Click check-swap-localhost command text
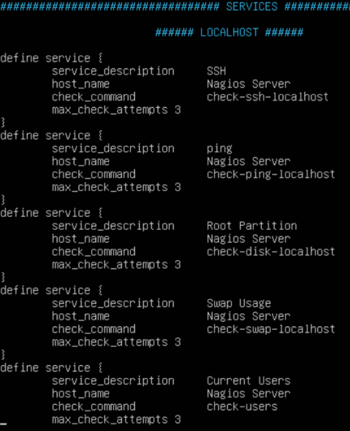The image size is (350, 431). point(271,329)
